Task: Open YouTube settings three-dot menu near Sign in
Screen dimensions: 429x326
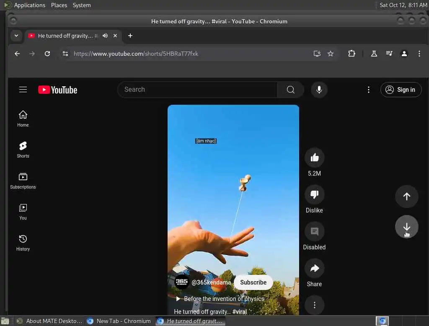Action: pyautogui.click(x=369, y=90)
